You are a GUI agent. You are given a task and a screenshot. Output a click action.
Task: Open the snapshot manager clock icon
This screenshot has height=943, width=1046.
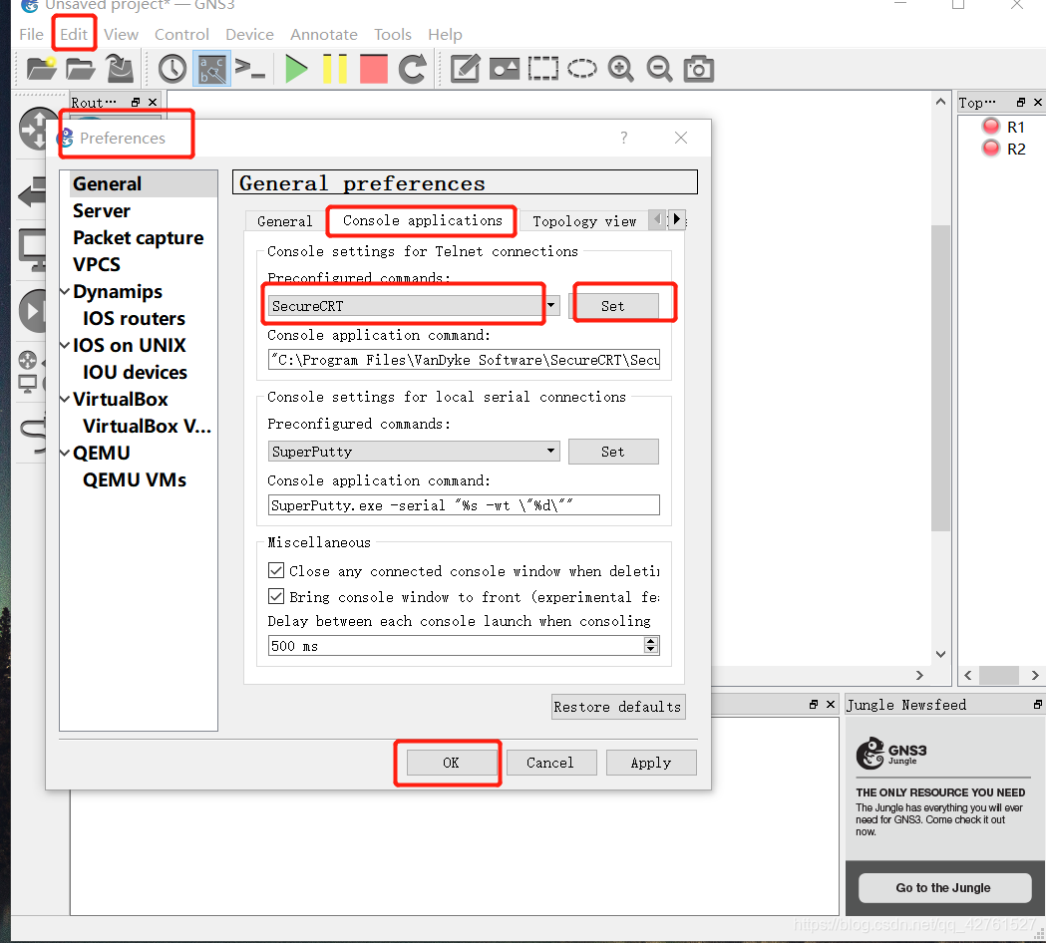(x=173, y=69)
